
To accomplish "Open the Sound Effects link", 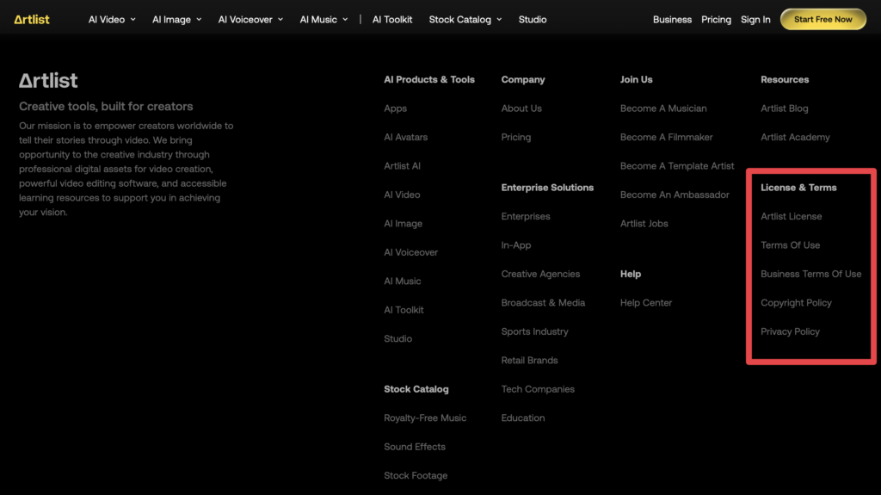I will 414,446.
